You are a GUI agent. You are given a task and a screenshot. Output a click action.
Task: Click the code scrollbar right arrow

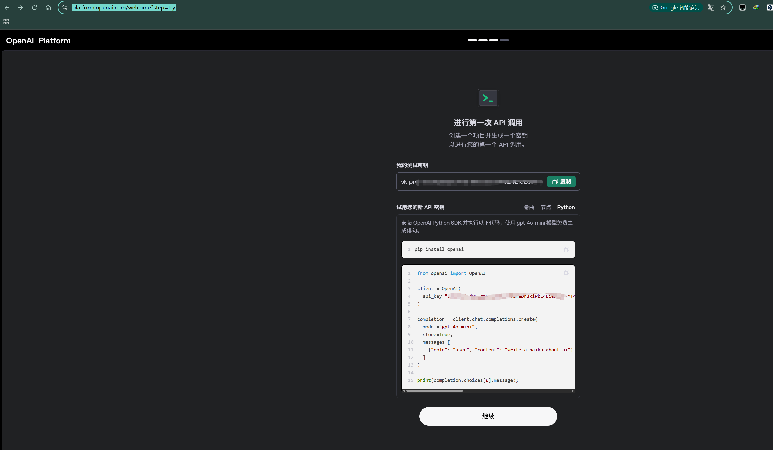tap(572, 391)
